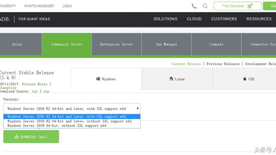
Task: Open Release Notes link
Action: (x=34, y=84)
